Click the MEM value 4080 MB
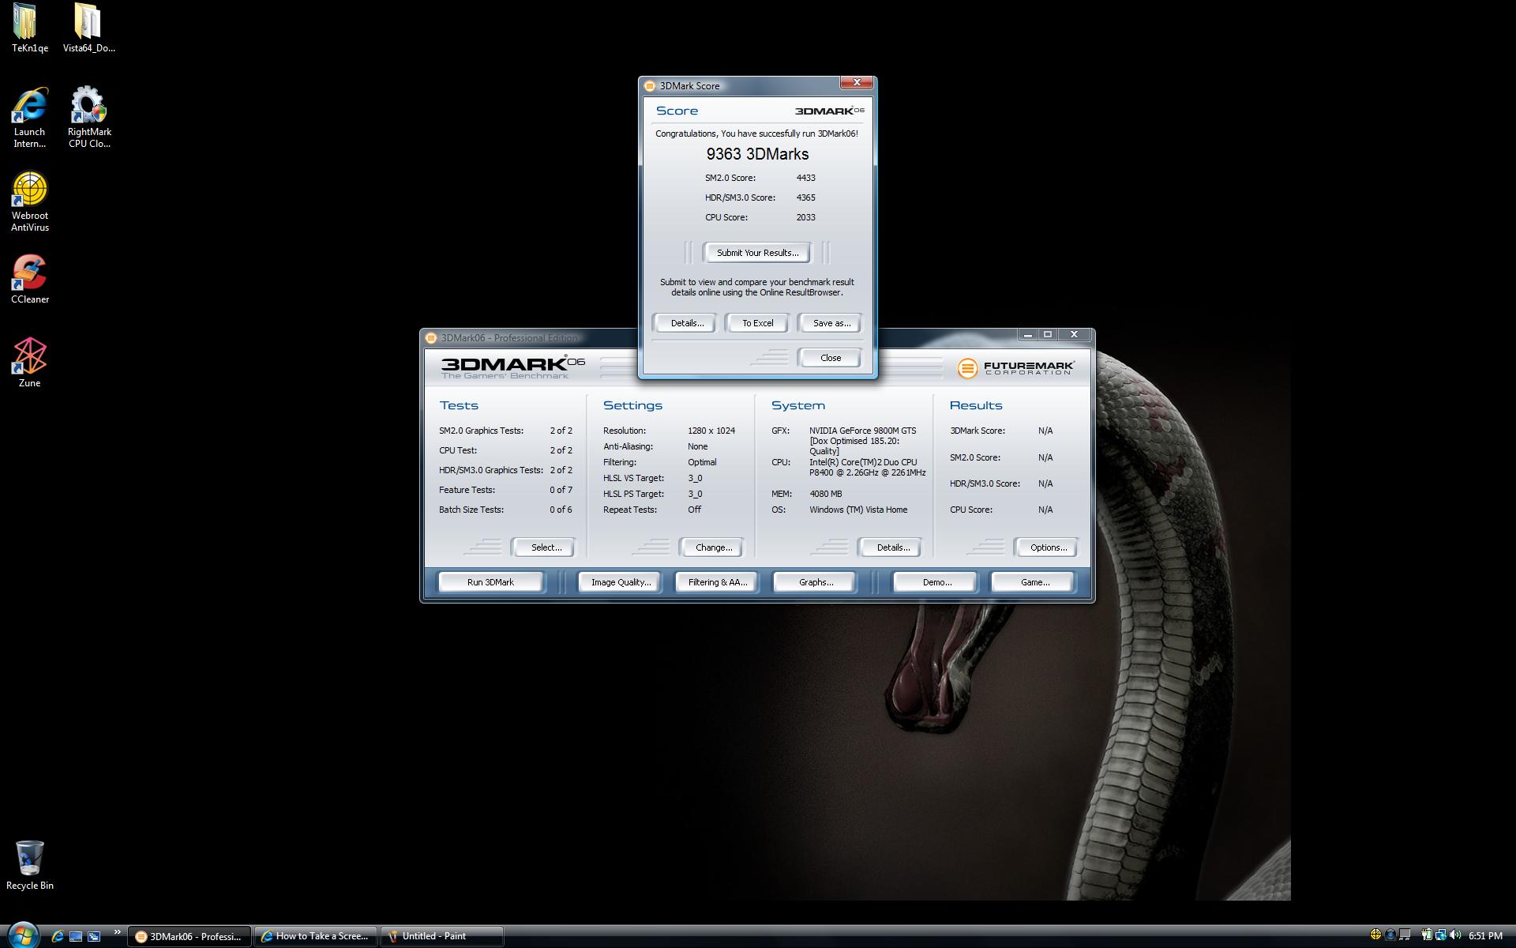This screenshot has width=1516, height=948. coord(825,494)
